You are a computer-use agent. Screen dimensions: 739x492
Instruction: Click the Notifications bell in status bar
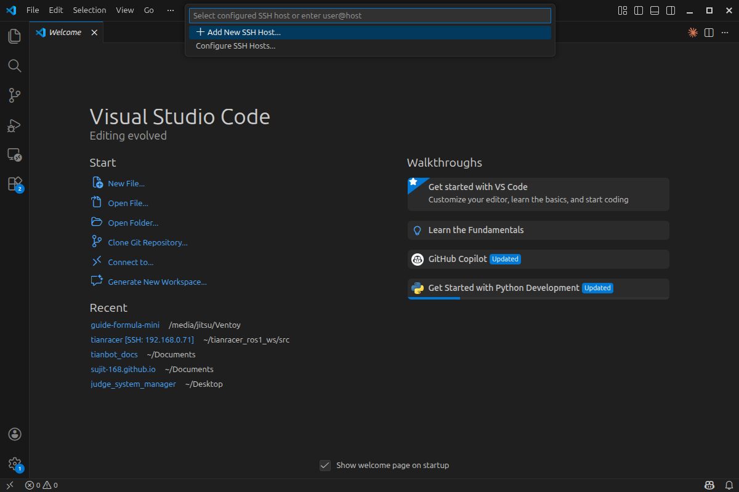pos(729,485)
